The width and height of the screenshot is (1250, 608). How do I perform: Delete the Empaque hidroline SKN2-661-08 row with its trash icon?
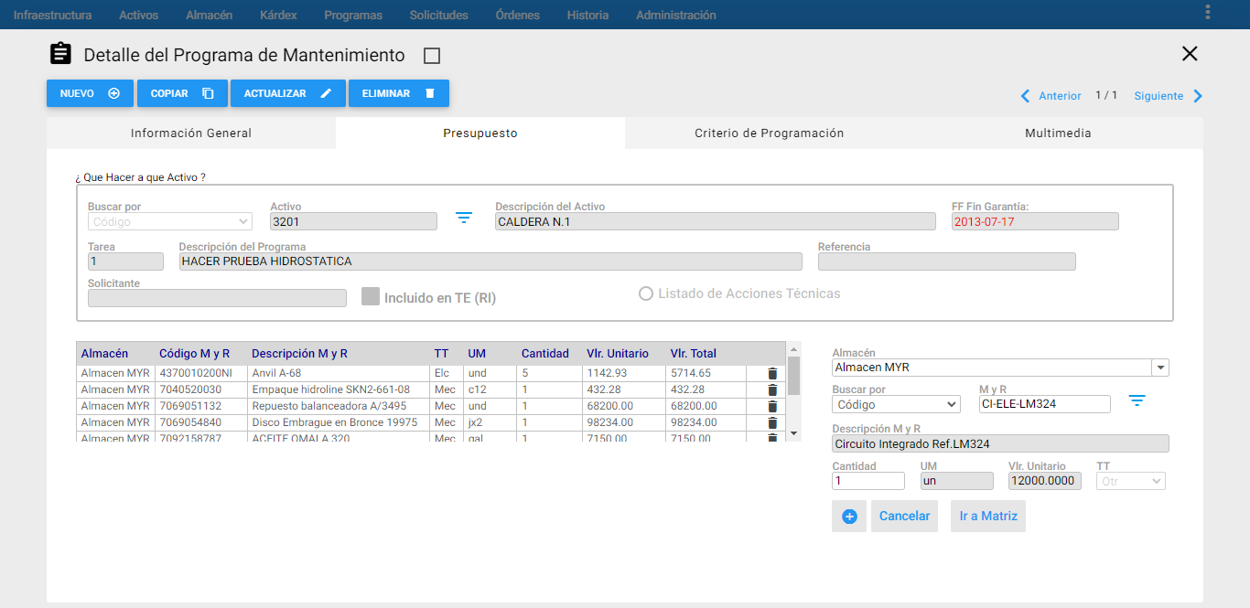coord(772,390)
